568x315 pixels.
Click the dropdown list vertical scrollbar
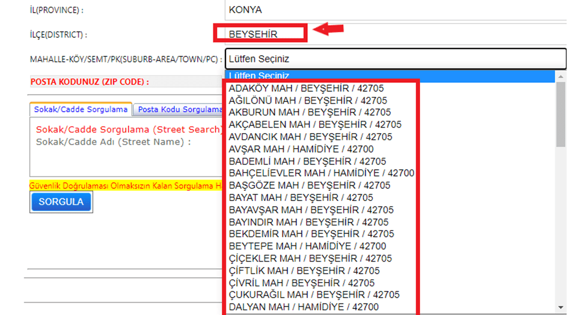pos(561,114)
